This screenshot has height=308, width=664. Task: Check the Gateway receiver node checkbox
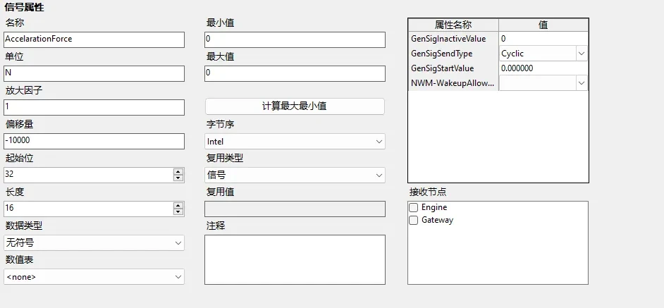(414, 221)
